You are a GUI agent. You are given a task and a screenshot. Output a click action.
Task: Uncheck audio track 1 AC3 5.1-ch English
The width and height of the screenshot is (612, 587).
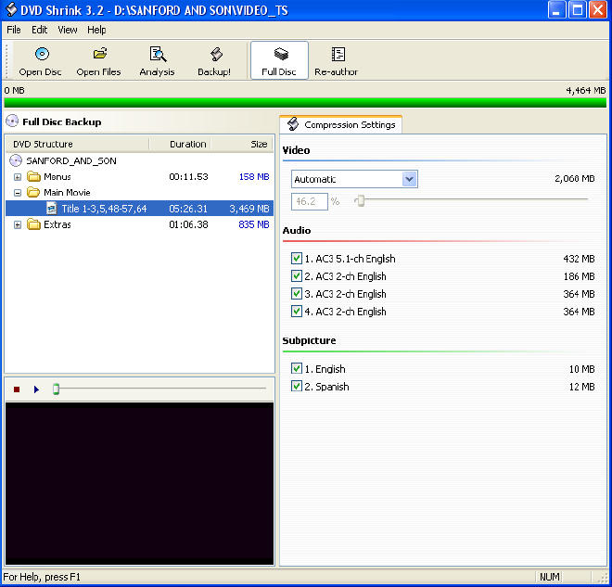point(297,259)
